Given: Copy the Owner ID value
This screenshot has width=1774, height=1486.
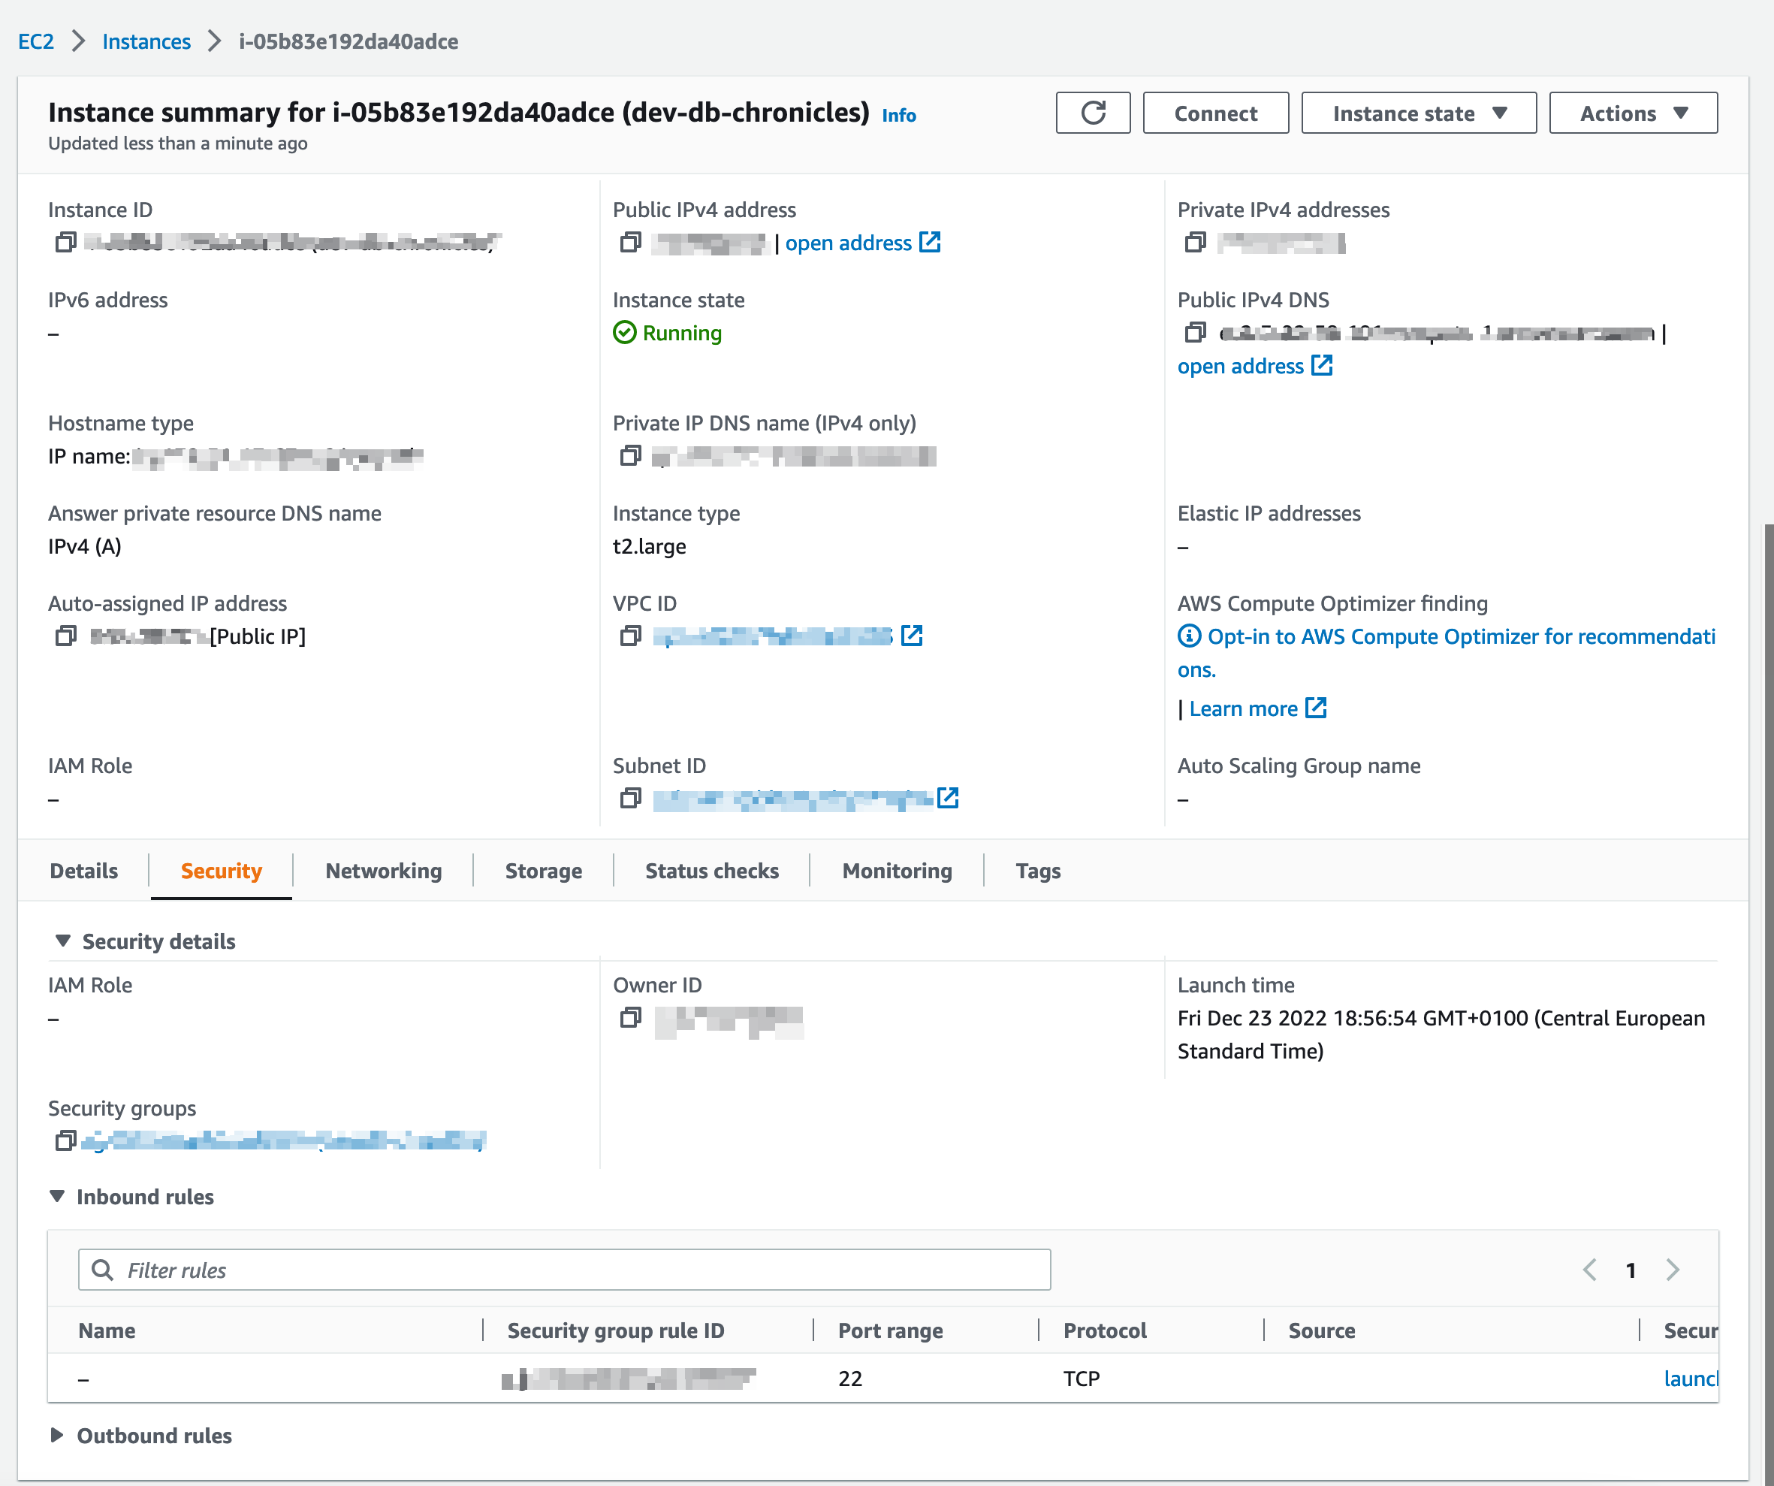Looking at the screenshot, I should pos(630,1019).
